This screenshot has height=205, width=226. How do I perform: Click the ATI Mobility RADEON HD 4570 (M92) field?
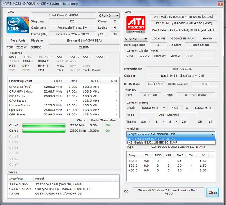click(183, 23)
